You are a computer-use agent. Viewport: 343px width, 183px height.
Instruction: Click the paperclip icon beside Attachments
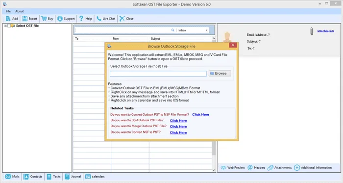click(312, 31)
